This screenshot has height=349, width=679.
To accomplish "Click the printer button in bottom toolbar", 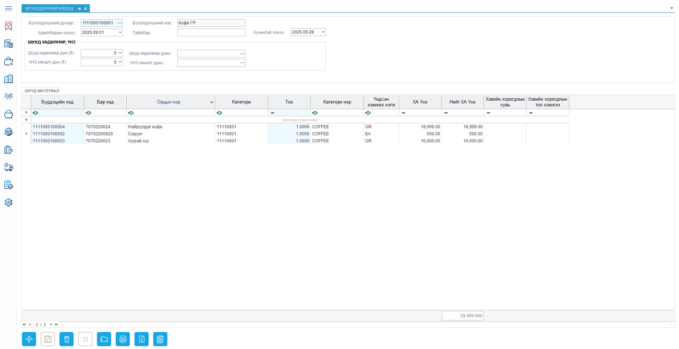I will pos(123,339).
